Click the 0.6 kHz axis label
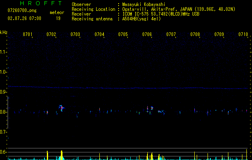The width and height of the screenshot is (252, 160). point(3,152)
